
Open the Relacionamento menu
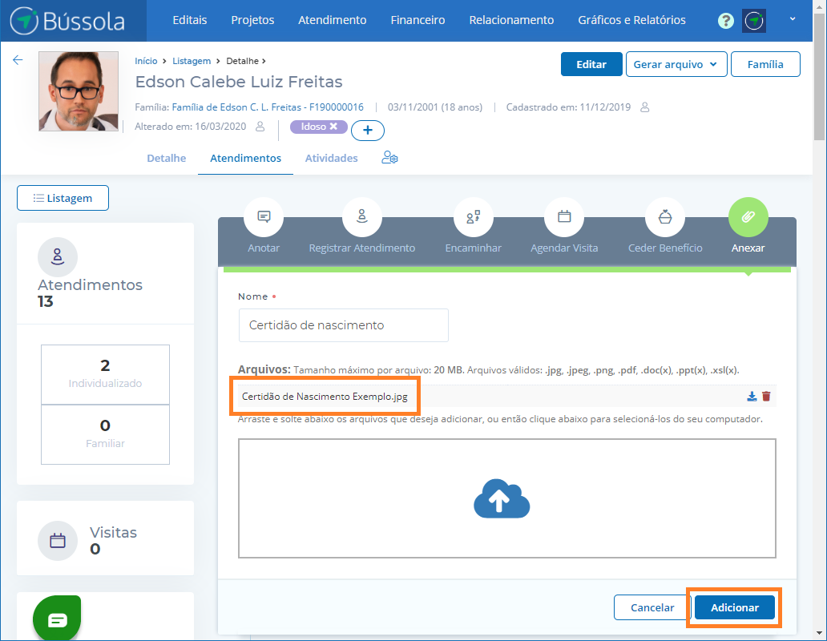click(x=511, y=20)
